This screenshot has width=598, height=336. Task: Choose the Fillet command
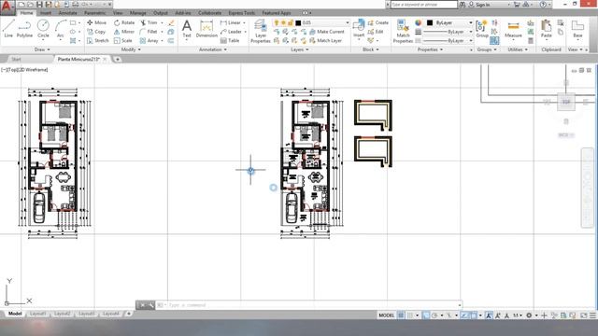[149, 32]
